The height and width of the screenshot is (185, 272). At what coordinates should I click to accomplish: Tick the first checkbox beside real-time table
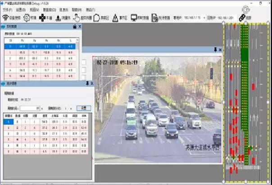83,62
